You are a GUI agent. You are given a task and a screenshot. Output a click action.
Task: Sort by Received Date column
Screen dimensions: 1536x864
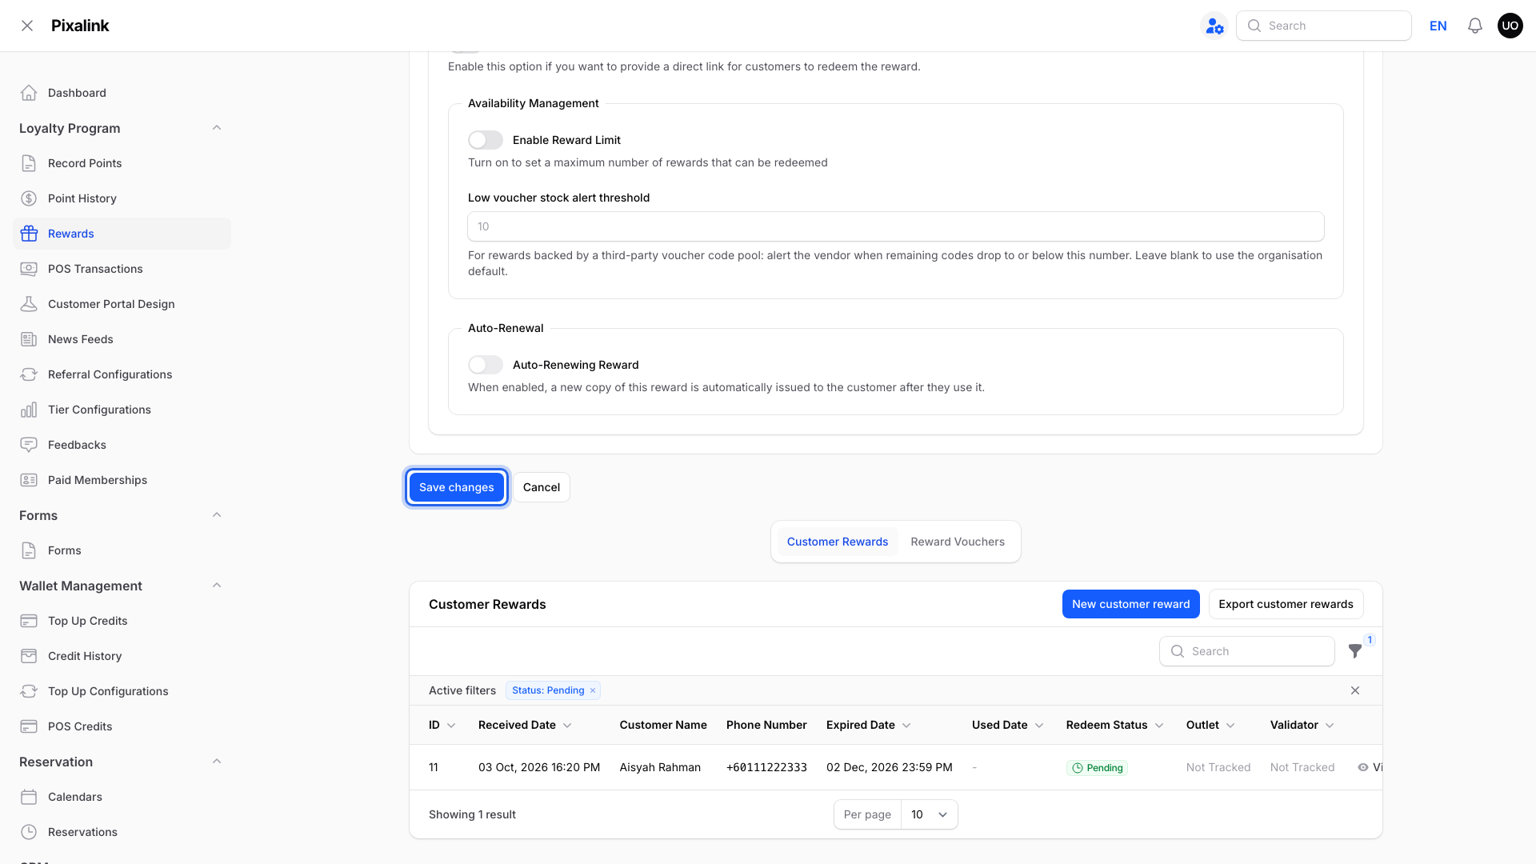pos(525,725)
